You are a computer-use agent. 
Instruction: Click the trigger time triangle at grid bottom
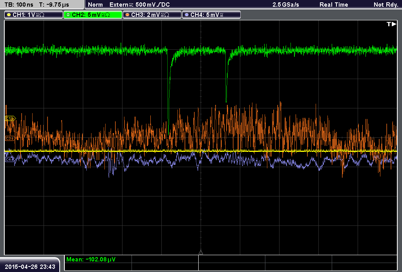point(201,252)
